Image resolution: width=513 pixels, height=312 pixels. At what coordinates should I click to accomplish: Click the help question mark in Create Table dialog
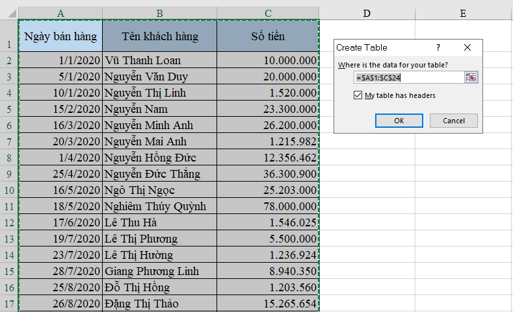(438, 47)
